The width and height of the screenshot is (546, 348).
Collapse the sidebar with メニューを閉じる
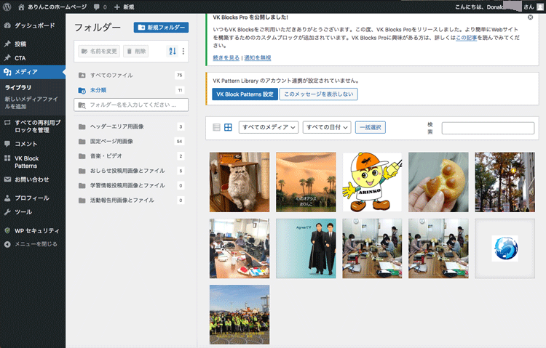click(x=31, y=244)
